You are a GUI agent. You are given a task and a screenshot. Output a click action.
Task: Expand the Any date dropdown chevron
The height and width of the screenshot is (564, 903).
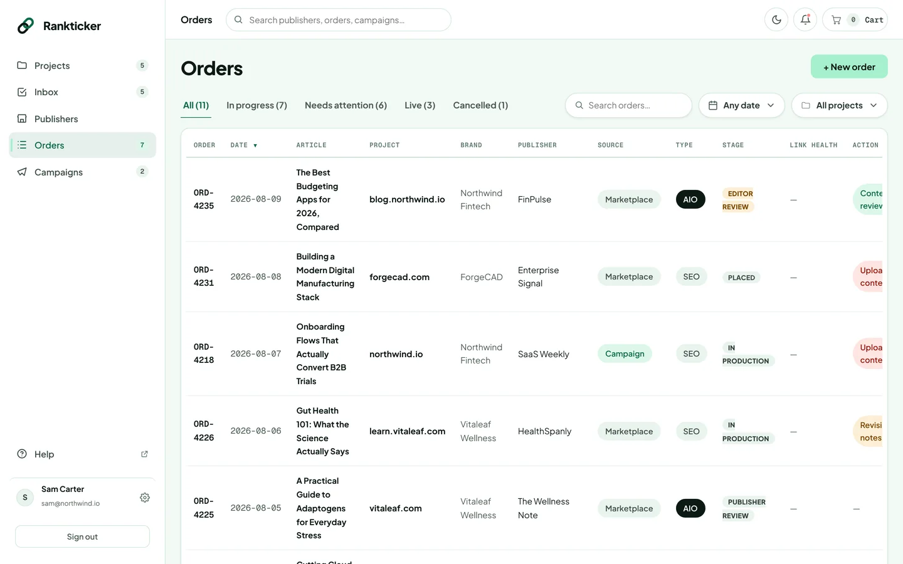[x=771, y=105]
